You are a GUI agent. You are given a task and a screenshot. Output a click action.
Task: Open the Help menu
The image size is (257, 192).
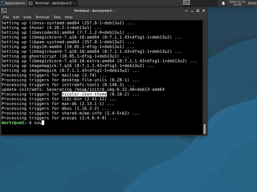click(x=68, y=17)
